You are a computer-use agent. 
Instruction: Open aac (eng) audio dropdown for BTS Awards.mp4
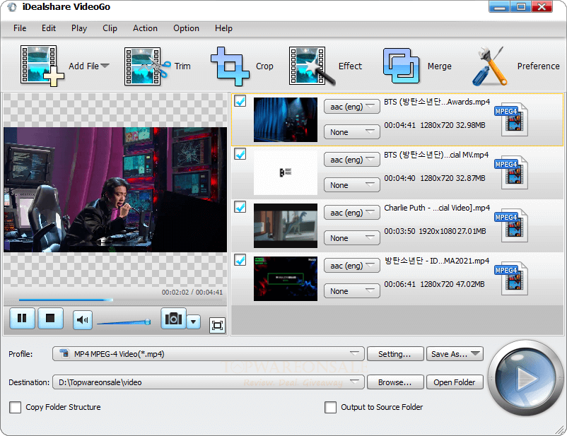click(352, 107)
